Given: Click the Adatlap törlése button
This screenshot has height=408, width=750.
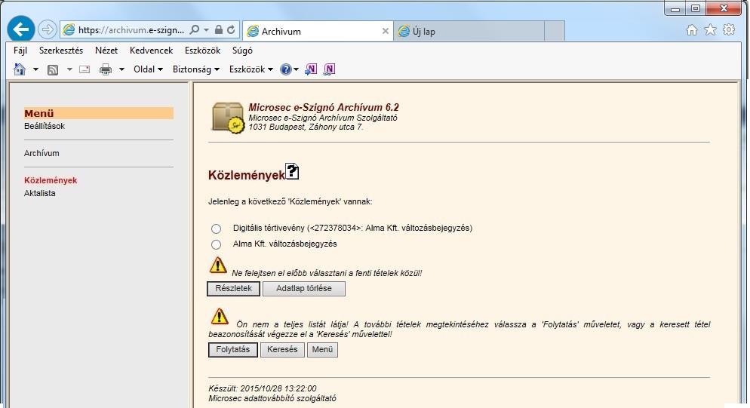Looking at the screenshot, I should click(x=304, y=288).
